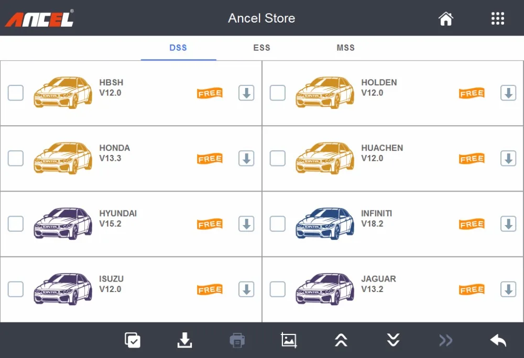Click the back arrow icon
The height and width of the screenshot is (358, 524).
(x=498, y=340)
